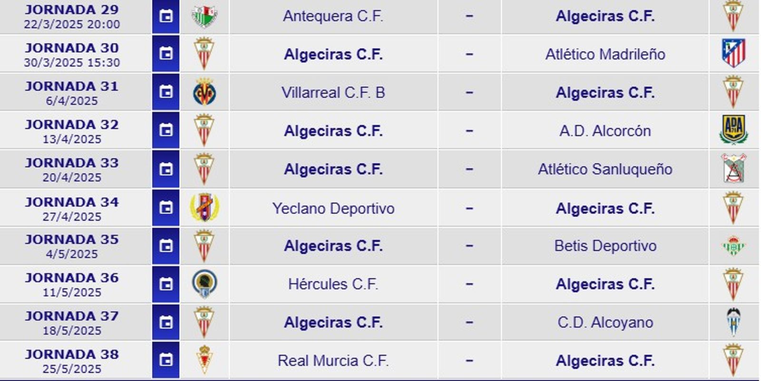
Task: Click the Betis Deportivo club crest
Action: [x=734, y=245]
